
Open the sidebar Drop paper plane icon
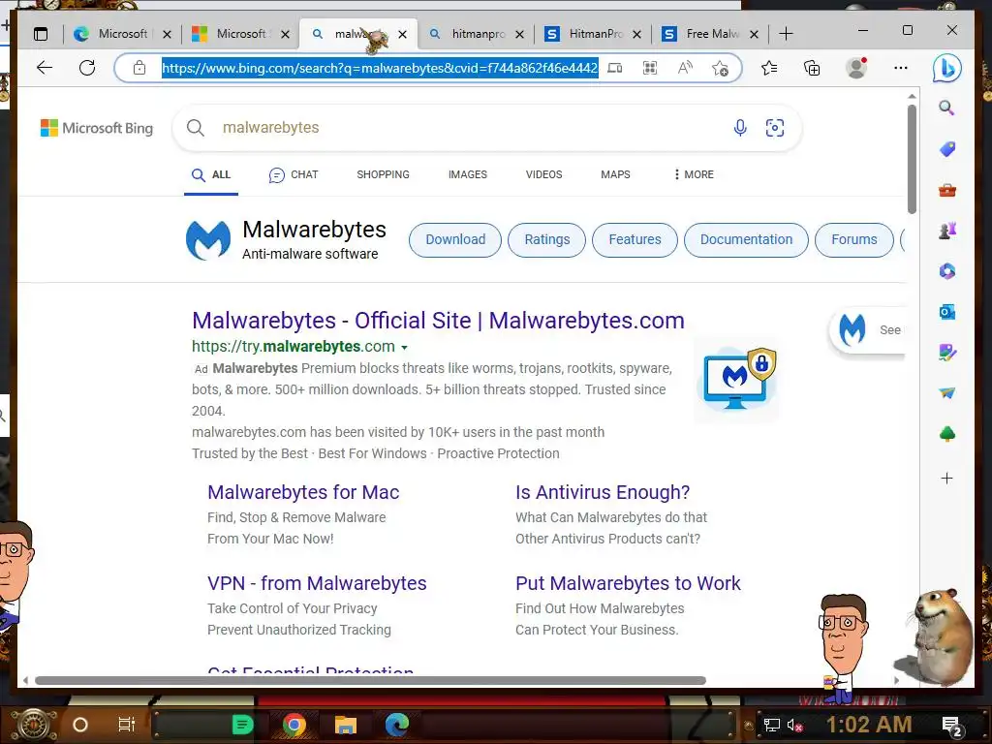click(x=947, y=393)
